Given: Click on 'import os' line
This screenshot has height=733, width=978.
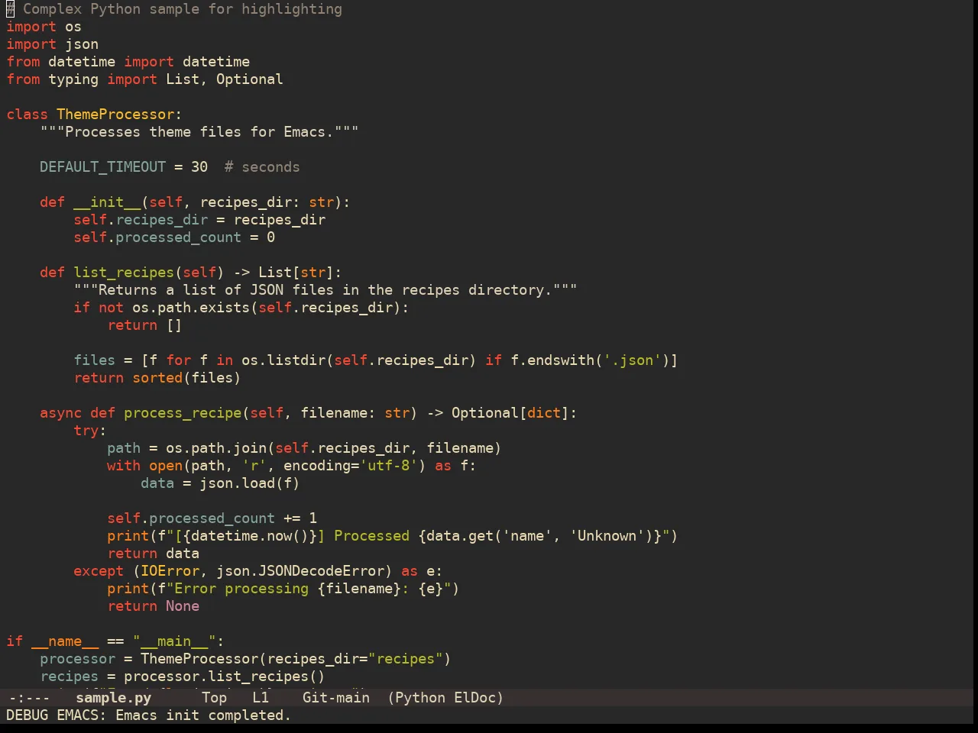Looking at the screenshot, I should [44, 26].
